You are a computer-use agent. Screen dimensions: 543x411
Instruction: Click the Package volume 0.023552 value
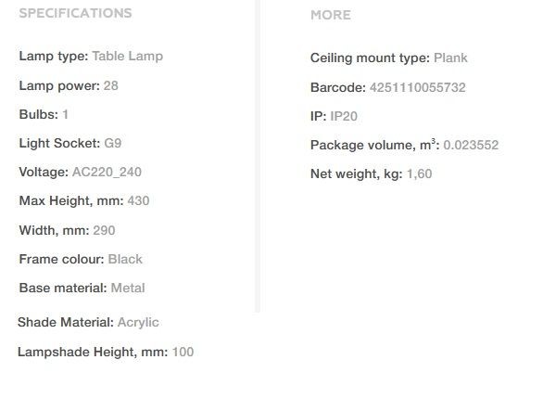(x=471, y=145)
